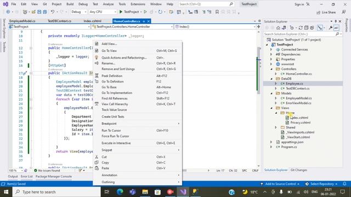The width and height of the screenshot is (351, 197).
Task: Click Open File toolbar folder icon
Action: (x=33, y=12)
